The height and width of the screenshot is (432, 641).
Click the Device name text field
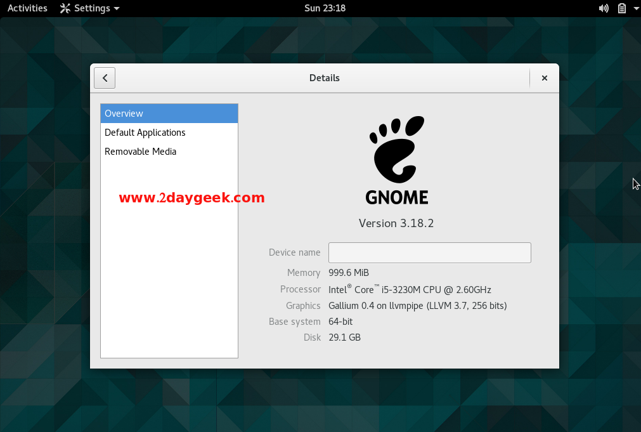(430, 252)
